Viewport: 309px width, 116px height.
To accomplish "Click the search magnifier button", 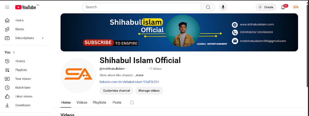I will tap(208, 7).
